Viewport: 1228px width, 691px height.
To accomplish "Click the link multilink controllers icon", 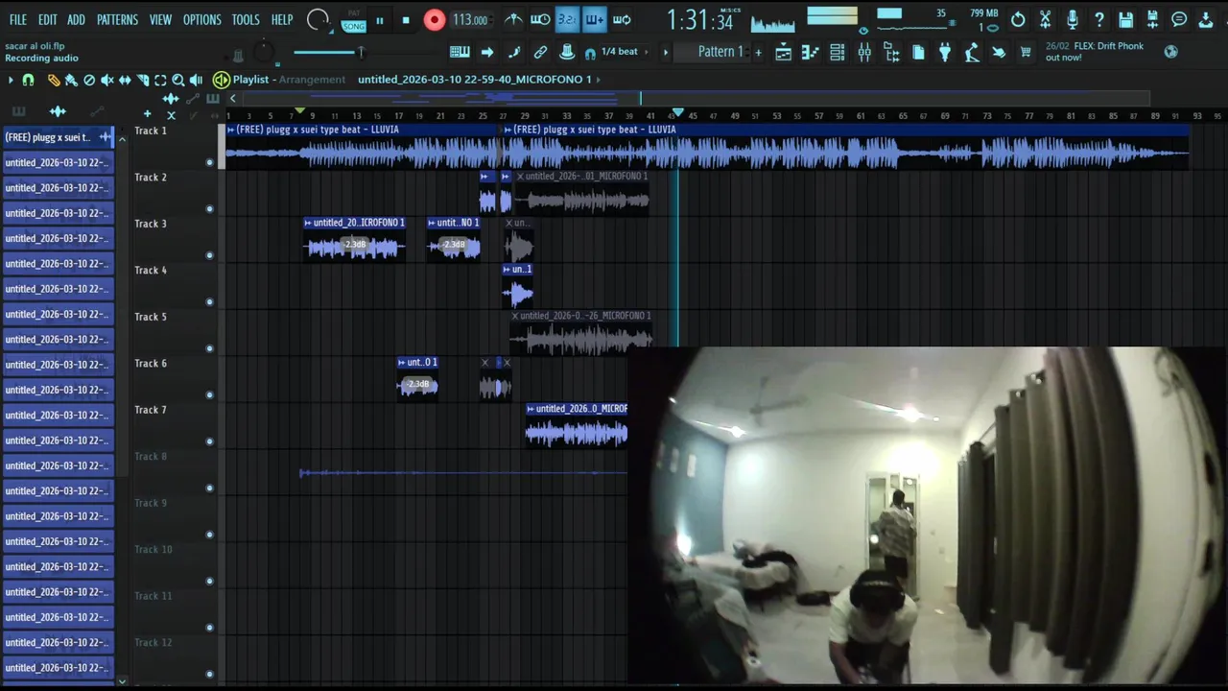I will [x=540, y=52].
